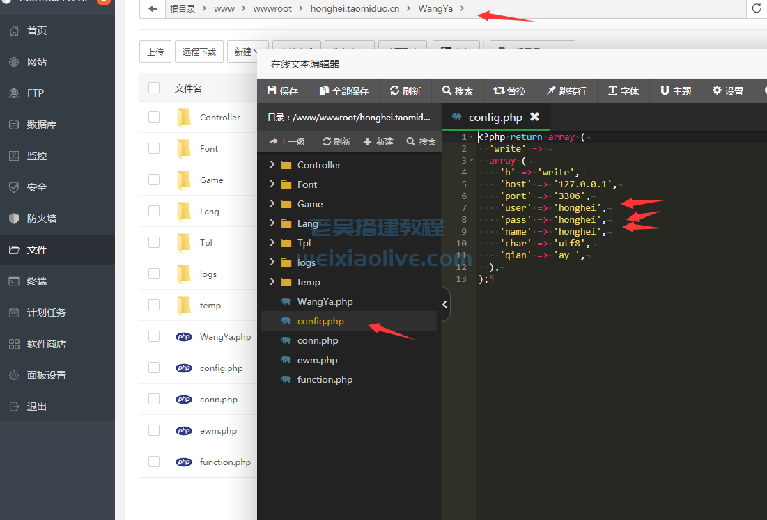This screenshot has height=520, width=767.
Task: Expand the Game folder in file tree
Action: point(272,203)
